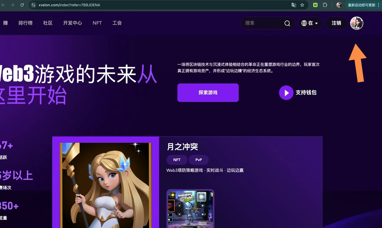Reload the page with the refresh icon
382x228 pixels.
(22, 5)
